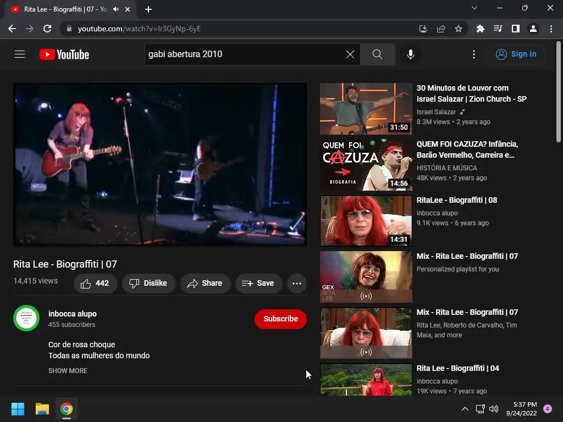The width and height of the screenshot is (563, 422).
Task: Open QUEM FOI CAZUZA video thumbnail
Action: (x=366, y=165)
